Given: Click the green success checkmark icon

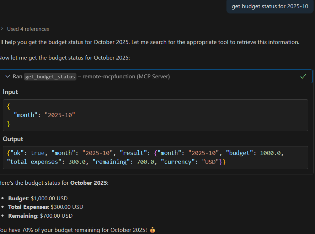Looking at the screenshot, I should click(303, 77).
